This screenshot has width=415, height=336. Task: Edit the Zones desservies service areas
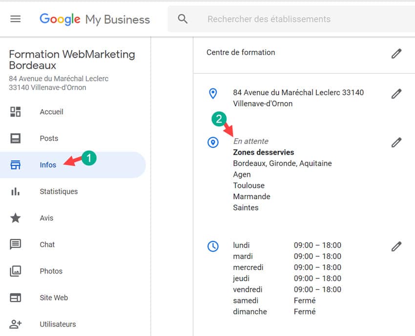point(396,142)
